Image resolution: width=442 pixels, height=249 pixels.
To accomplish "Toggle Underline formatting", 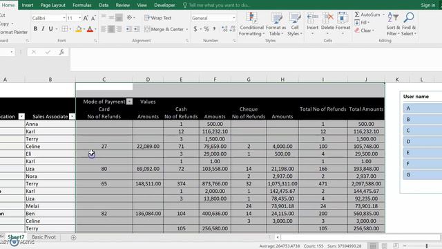I will coord(50,28).
